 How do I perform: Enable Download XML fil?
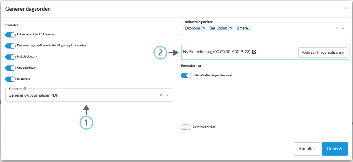186,127
